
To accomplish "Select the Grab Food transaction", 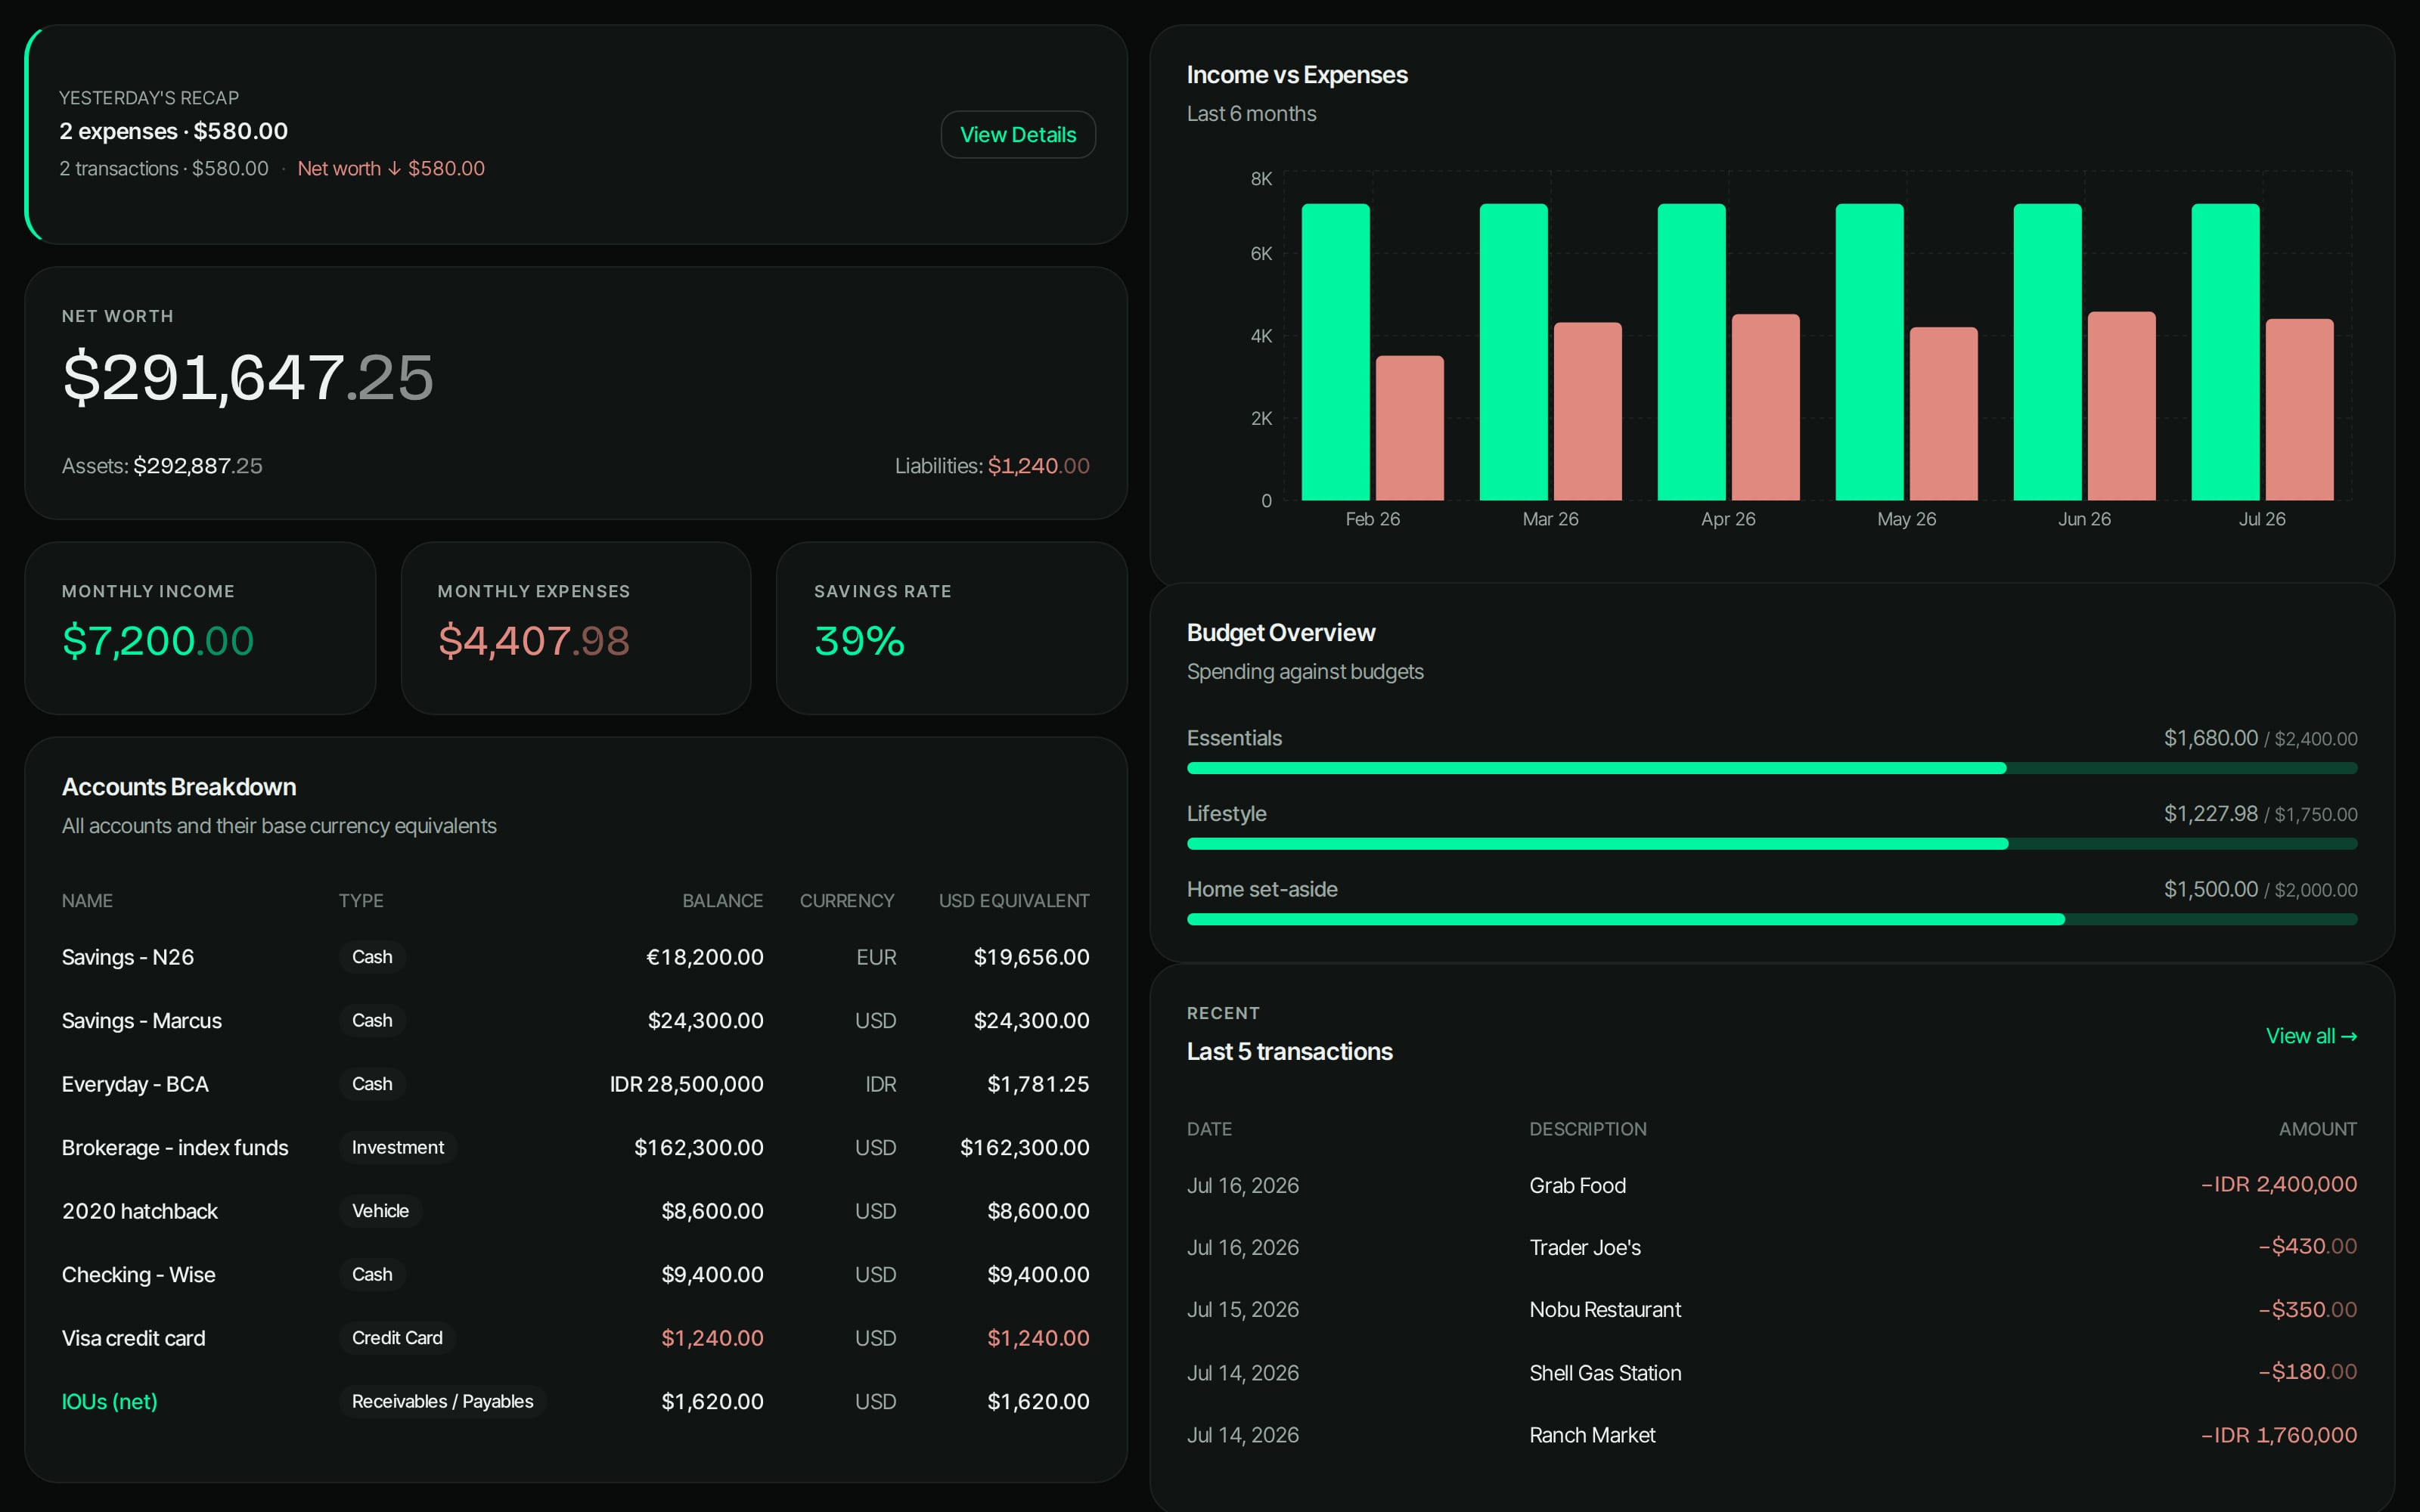I will pos(1577,1185).
